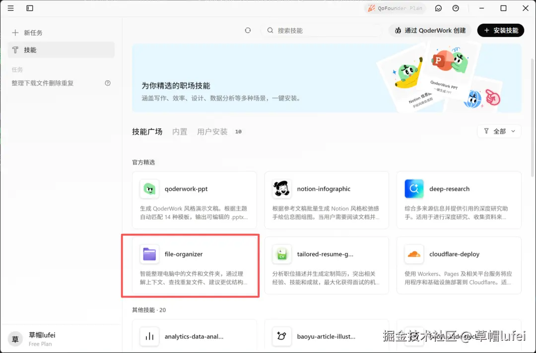The image size is (536, 353).
Task: Open the deep-research skill title
Action: (x=450, y=189)
